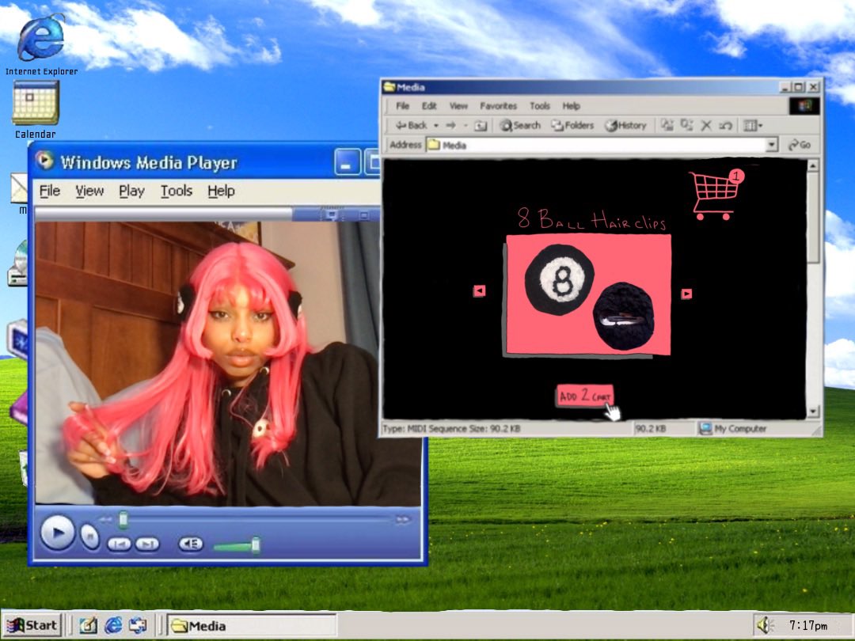Click Go button beside address bar
The height and width of the screenshot is (641, 855).
pos(800,145)
